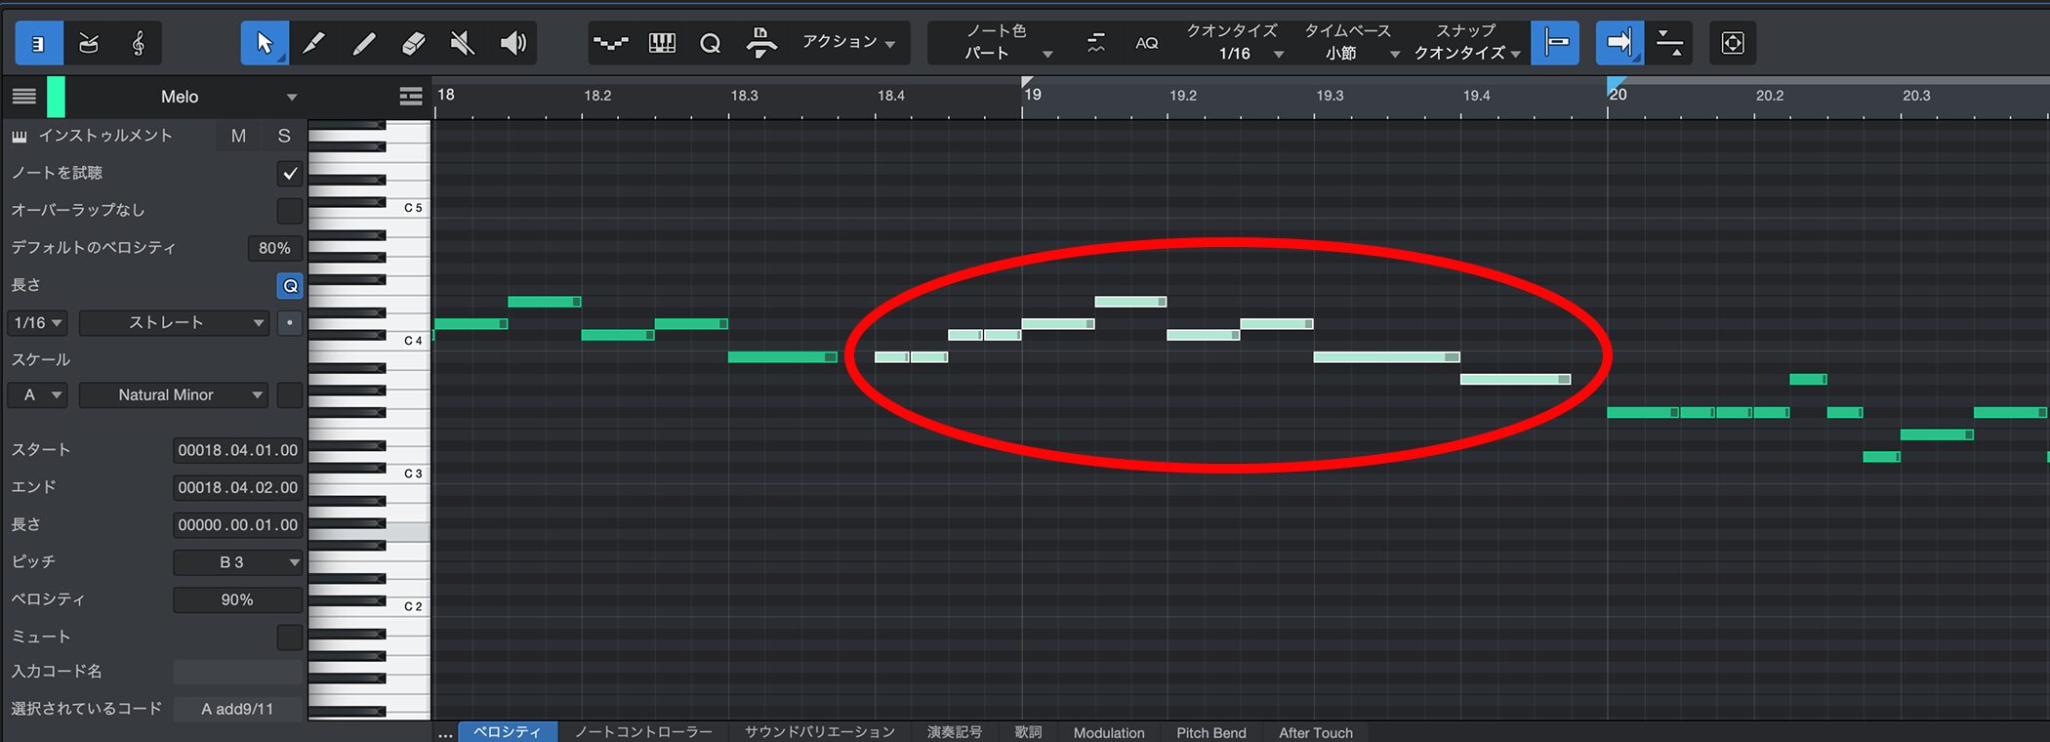Click the ベロシティ 90% value field
The width and height of the screenshot is (2050, 742).
(x=237, y=599)
